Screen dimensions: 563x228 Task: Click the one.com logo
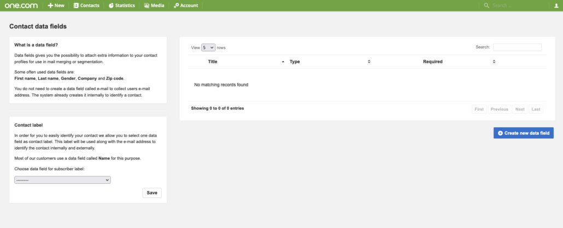(x=21, y=5)
